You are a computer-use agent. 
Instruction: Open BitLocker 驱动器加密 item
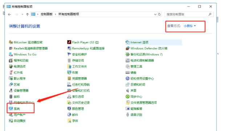coord(26,42)
